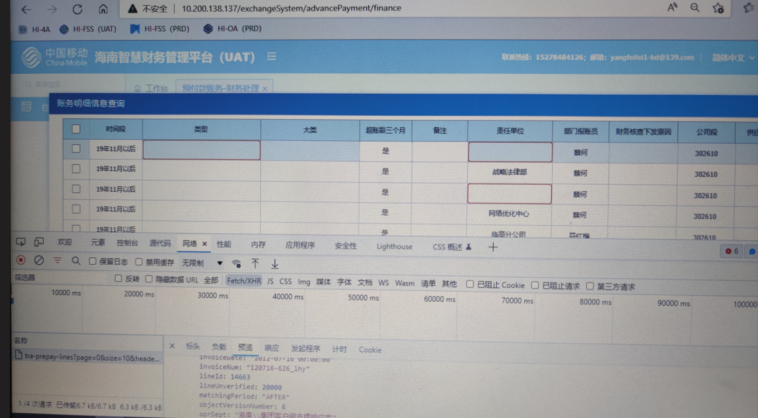Open the 简体中文 language dropdown
The width and height of the screenshot is (758, 418).
click(x=733, y=58)
